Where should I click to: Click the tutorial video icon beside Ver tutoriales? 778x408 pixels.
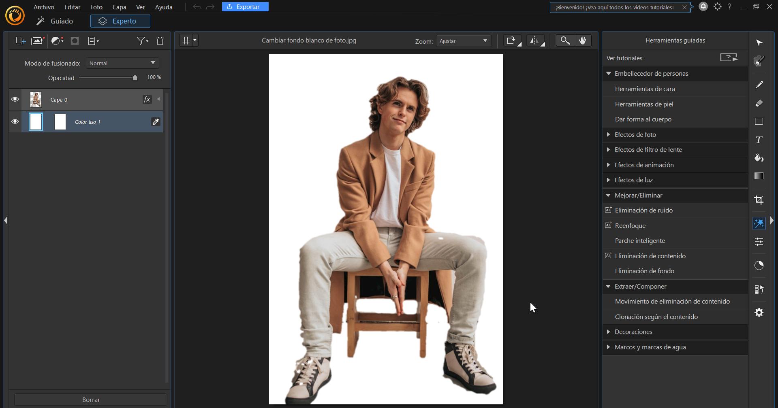tap(729, 58)
